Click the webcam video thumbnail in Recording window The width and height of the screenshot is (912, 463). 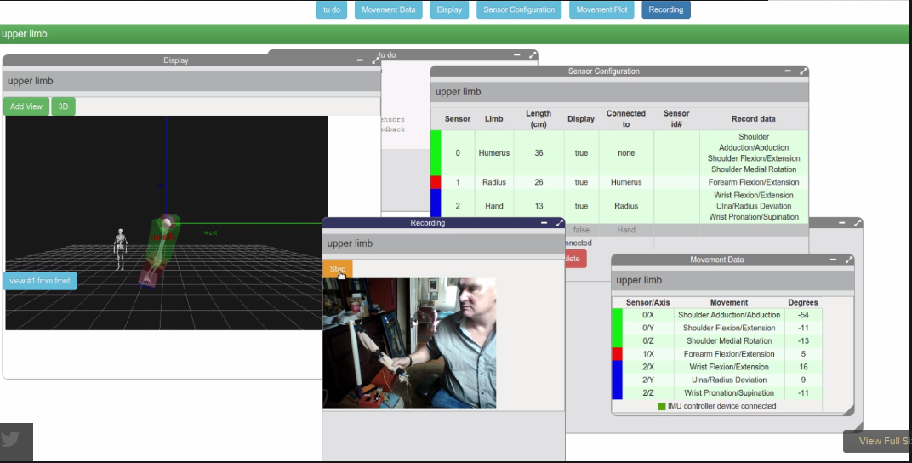pos(409,343)
